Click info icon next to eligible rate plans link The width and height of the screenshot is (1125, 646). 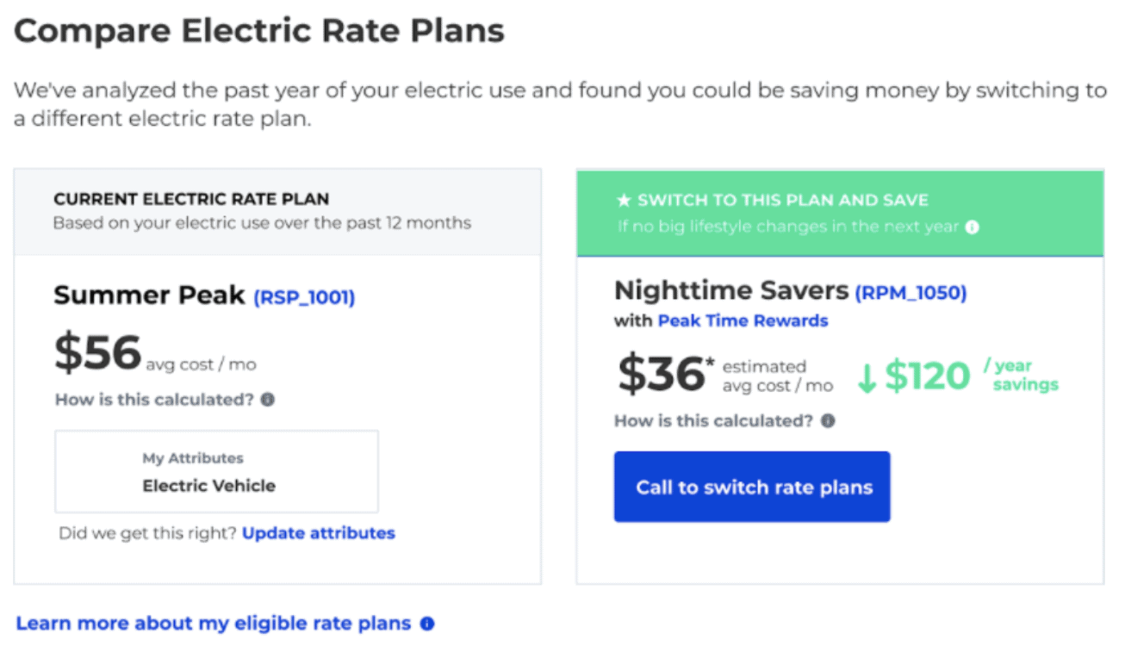(428, 623)
